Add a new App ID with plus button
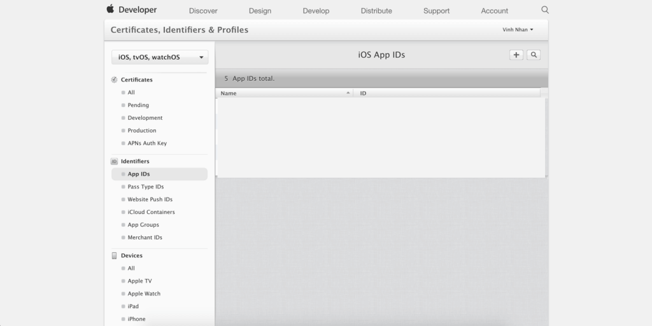Screen dimensions: 652x326 click(516, 55)
